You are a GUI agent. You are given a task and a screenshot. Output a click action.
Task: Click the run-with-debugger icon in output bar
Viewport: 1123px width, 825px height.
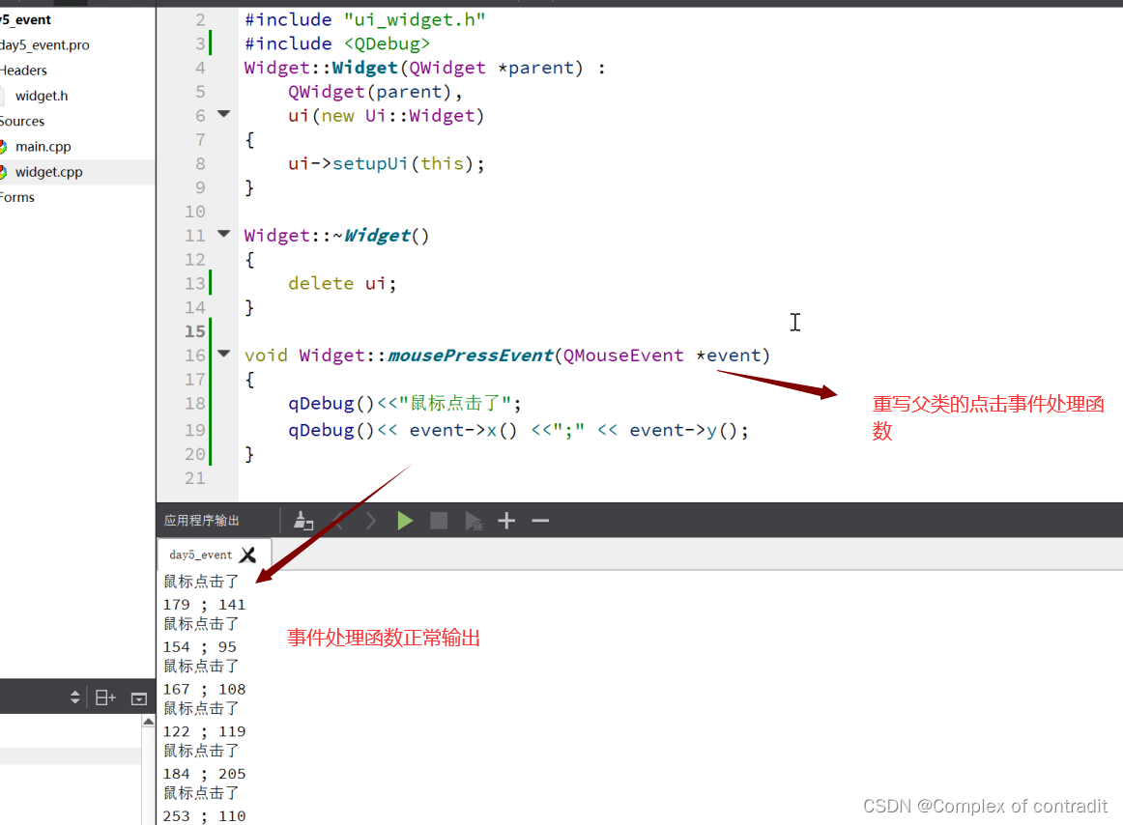tap(474, 521)
